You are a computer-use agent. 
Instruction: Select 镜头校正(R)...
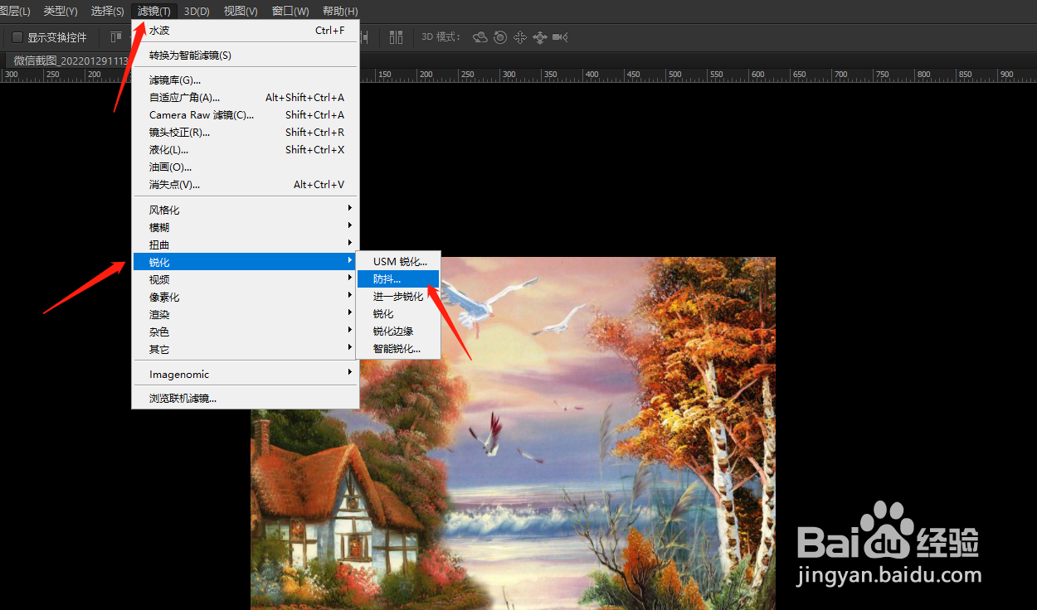coord(246,132)
